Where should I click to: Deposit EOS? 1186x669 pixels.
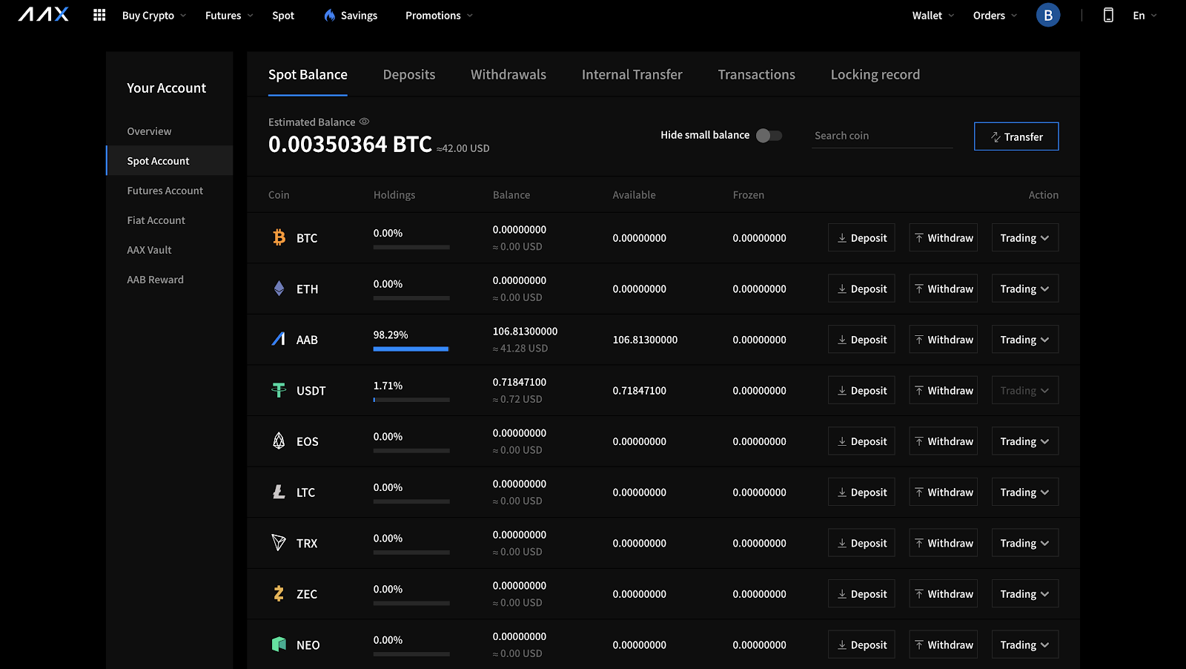[861, 441]
